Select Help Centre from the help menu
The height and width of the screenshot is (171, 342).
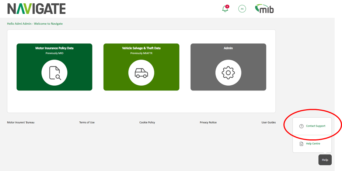point(313,144)
